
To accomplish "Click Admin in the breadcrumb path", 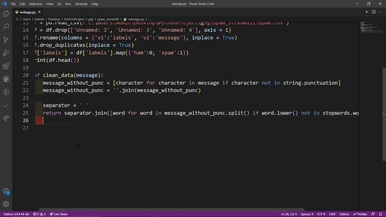I will [x=39, y=19].
